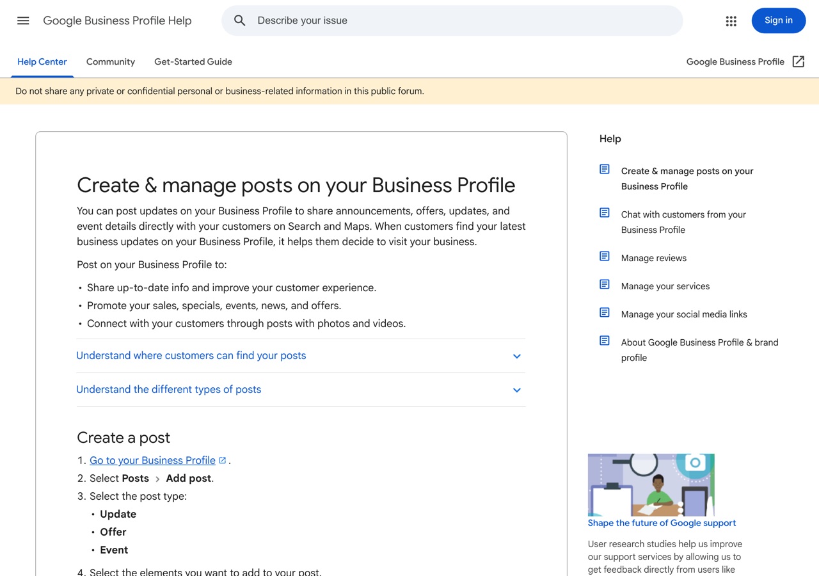
Task: Click the Google Business Profile Help title
Action: pos(117,20)
